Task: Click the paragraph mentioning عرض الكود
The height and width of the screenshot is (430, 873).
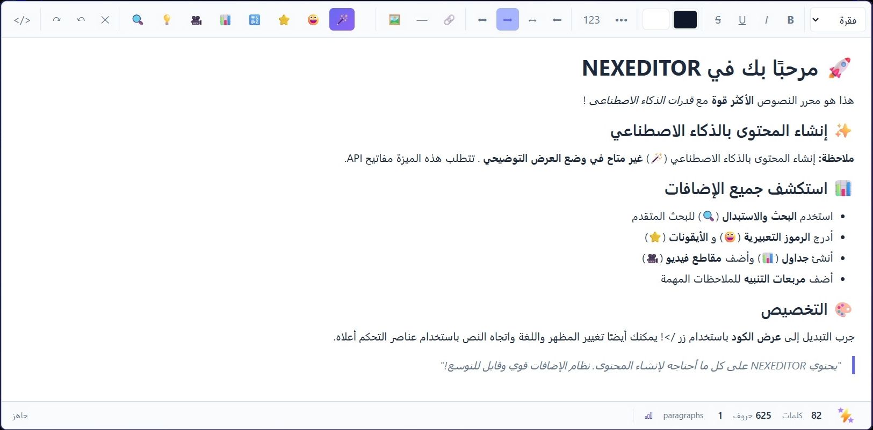Action: (x=594, y=337)
